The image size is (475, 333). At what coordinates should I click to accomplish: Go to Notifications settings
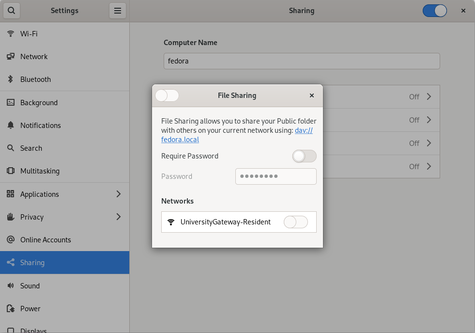point(64,125)
